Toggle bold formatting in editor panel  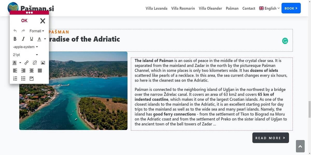point(15,39)
